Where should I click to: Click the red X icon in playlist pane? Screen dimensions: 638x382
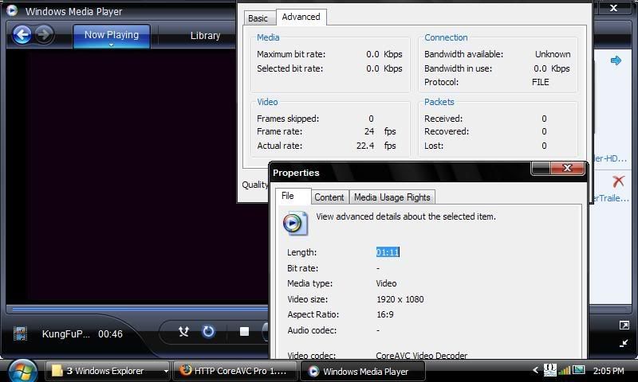617,181
